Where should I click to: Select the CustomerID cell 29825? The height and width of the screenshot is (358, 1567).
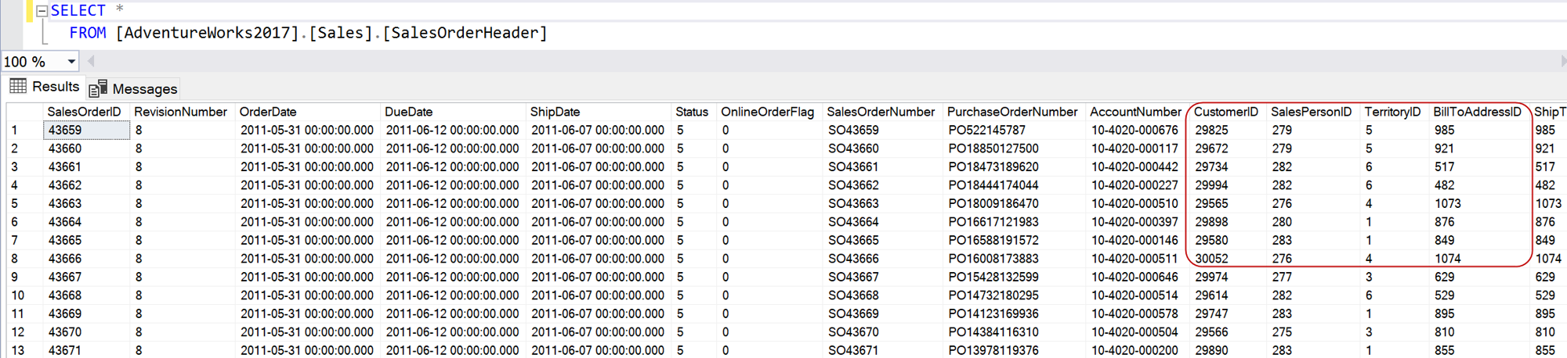click(x=1228, y=131)
